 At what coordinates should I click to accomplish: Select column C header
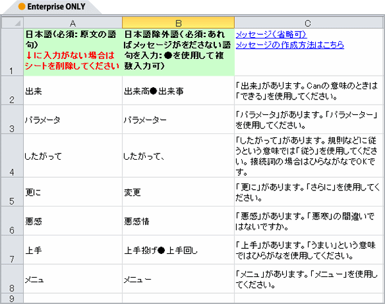click(x=309, y=23)
